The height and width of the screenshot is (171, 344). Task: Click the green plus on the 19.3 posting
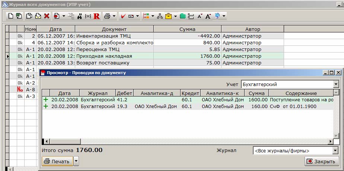46,107
